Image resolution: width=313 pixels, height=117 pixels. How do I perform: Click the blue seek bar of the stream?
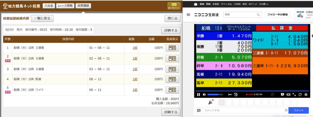tap(252, 91)
